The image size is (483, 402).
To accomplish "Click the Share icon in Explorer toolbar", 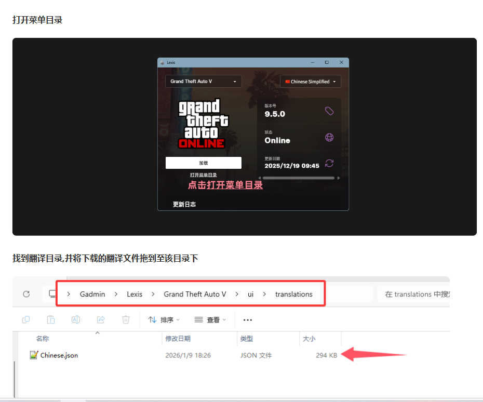I will [x=101, y=320].
